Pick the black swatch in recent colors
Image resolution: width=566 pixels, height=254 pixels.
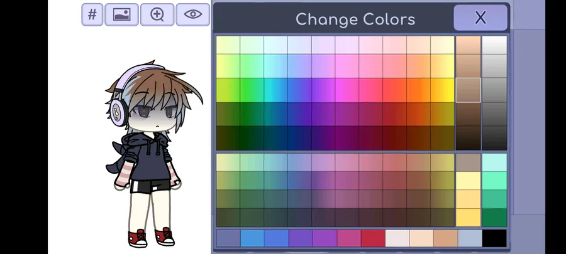coord(494,238)
